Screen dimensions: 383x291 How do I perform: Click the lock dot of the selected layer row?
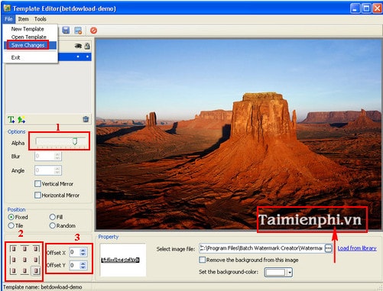point(87,57)
